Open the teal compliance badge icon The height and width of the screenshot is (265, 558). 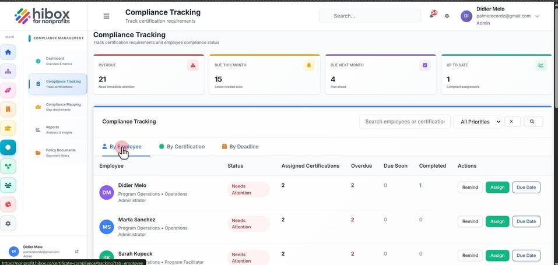(8, 147)
